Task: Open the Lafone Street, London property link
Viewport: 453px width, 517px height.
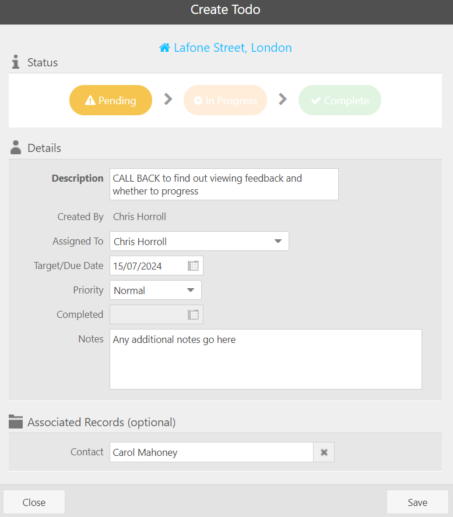Action: (x=226, y=48)
